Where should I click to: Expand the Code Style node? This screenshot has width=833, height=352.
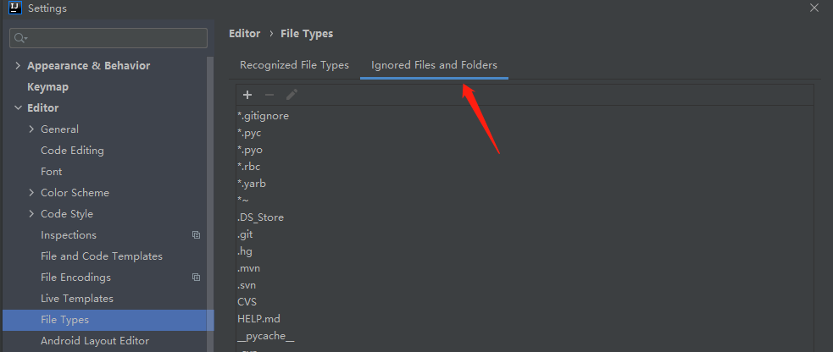31,214
